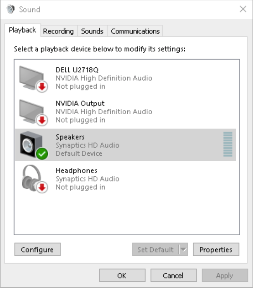This screenshot has width=253, height=288.
Task: Click the Sound speaker icon in title bar
Action: coord(11,9)
